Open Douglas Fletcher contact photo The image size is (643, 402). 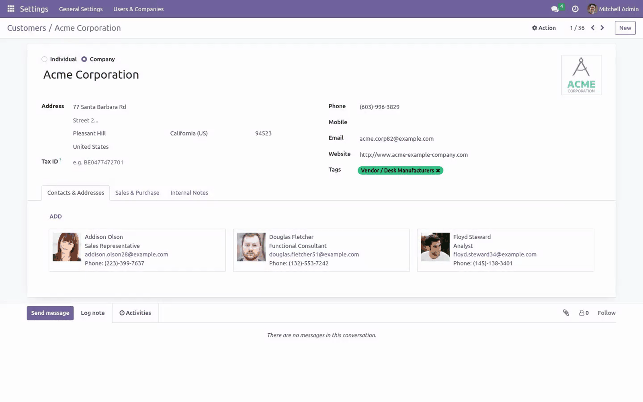coord(251,247)
